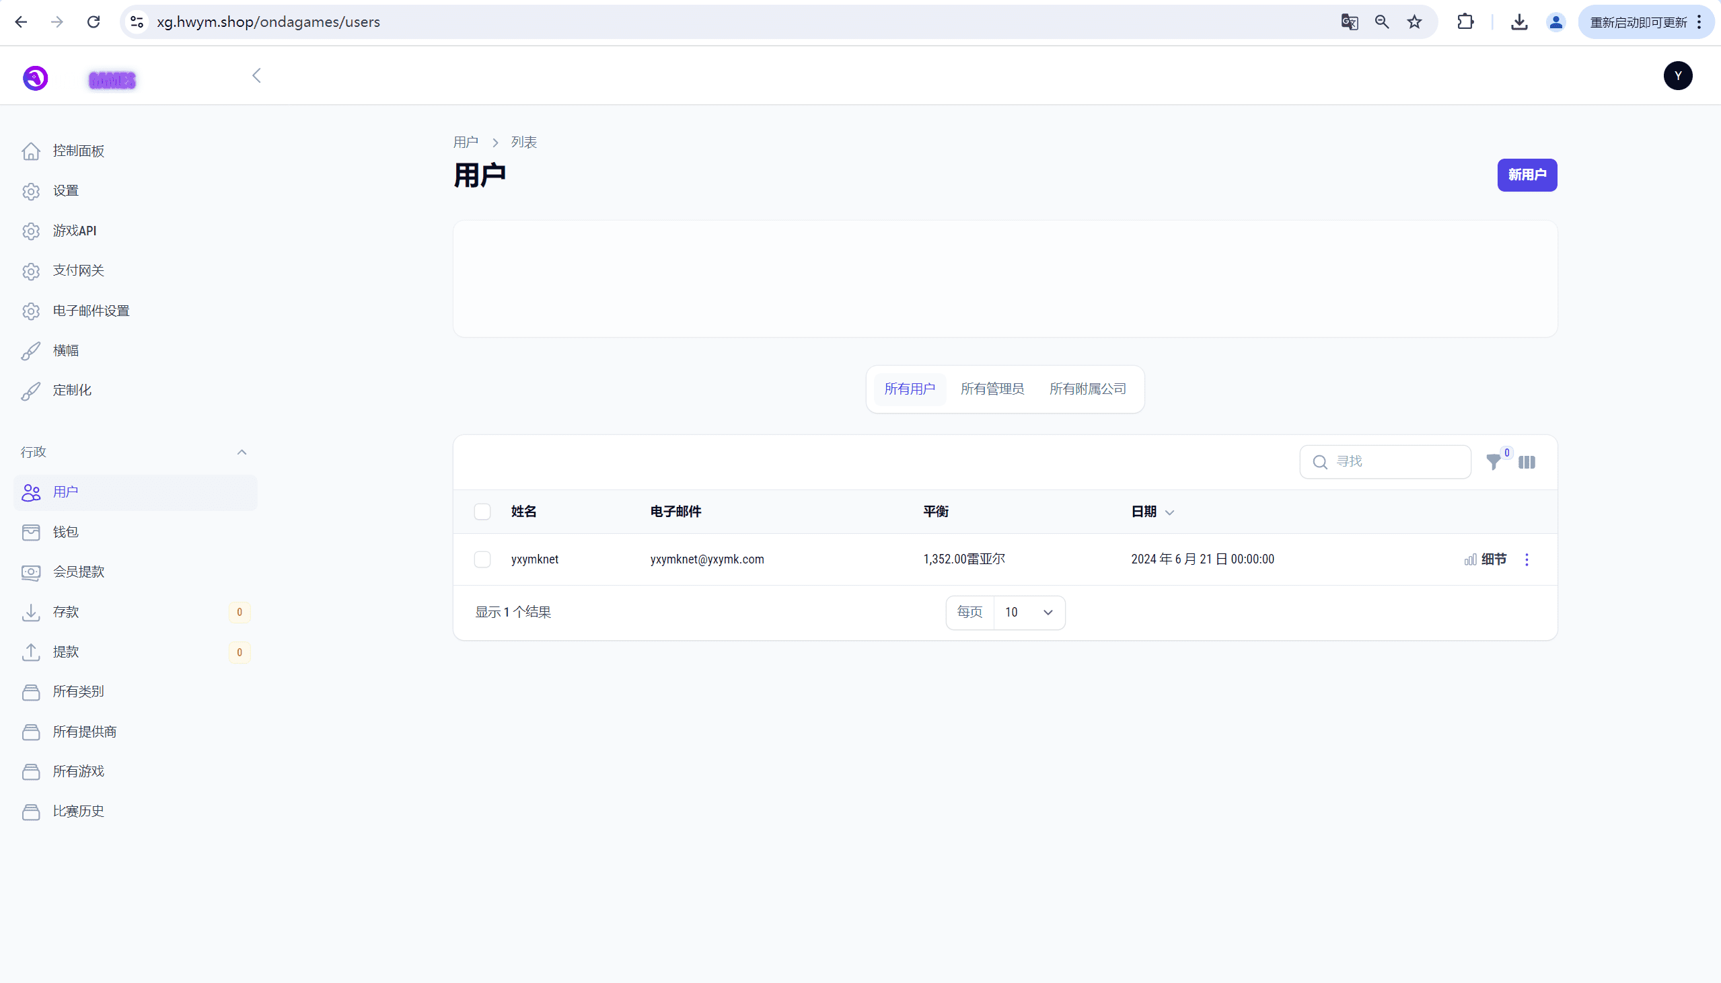Screen dimensions: 1721x983
Task: Click the 新用户 button
Action: tap(1527, 175)
